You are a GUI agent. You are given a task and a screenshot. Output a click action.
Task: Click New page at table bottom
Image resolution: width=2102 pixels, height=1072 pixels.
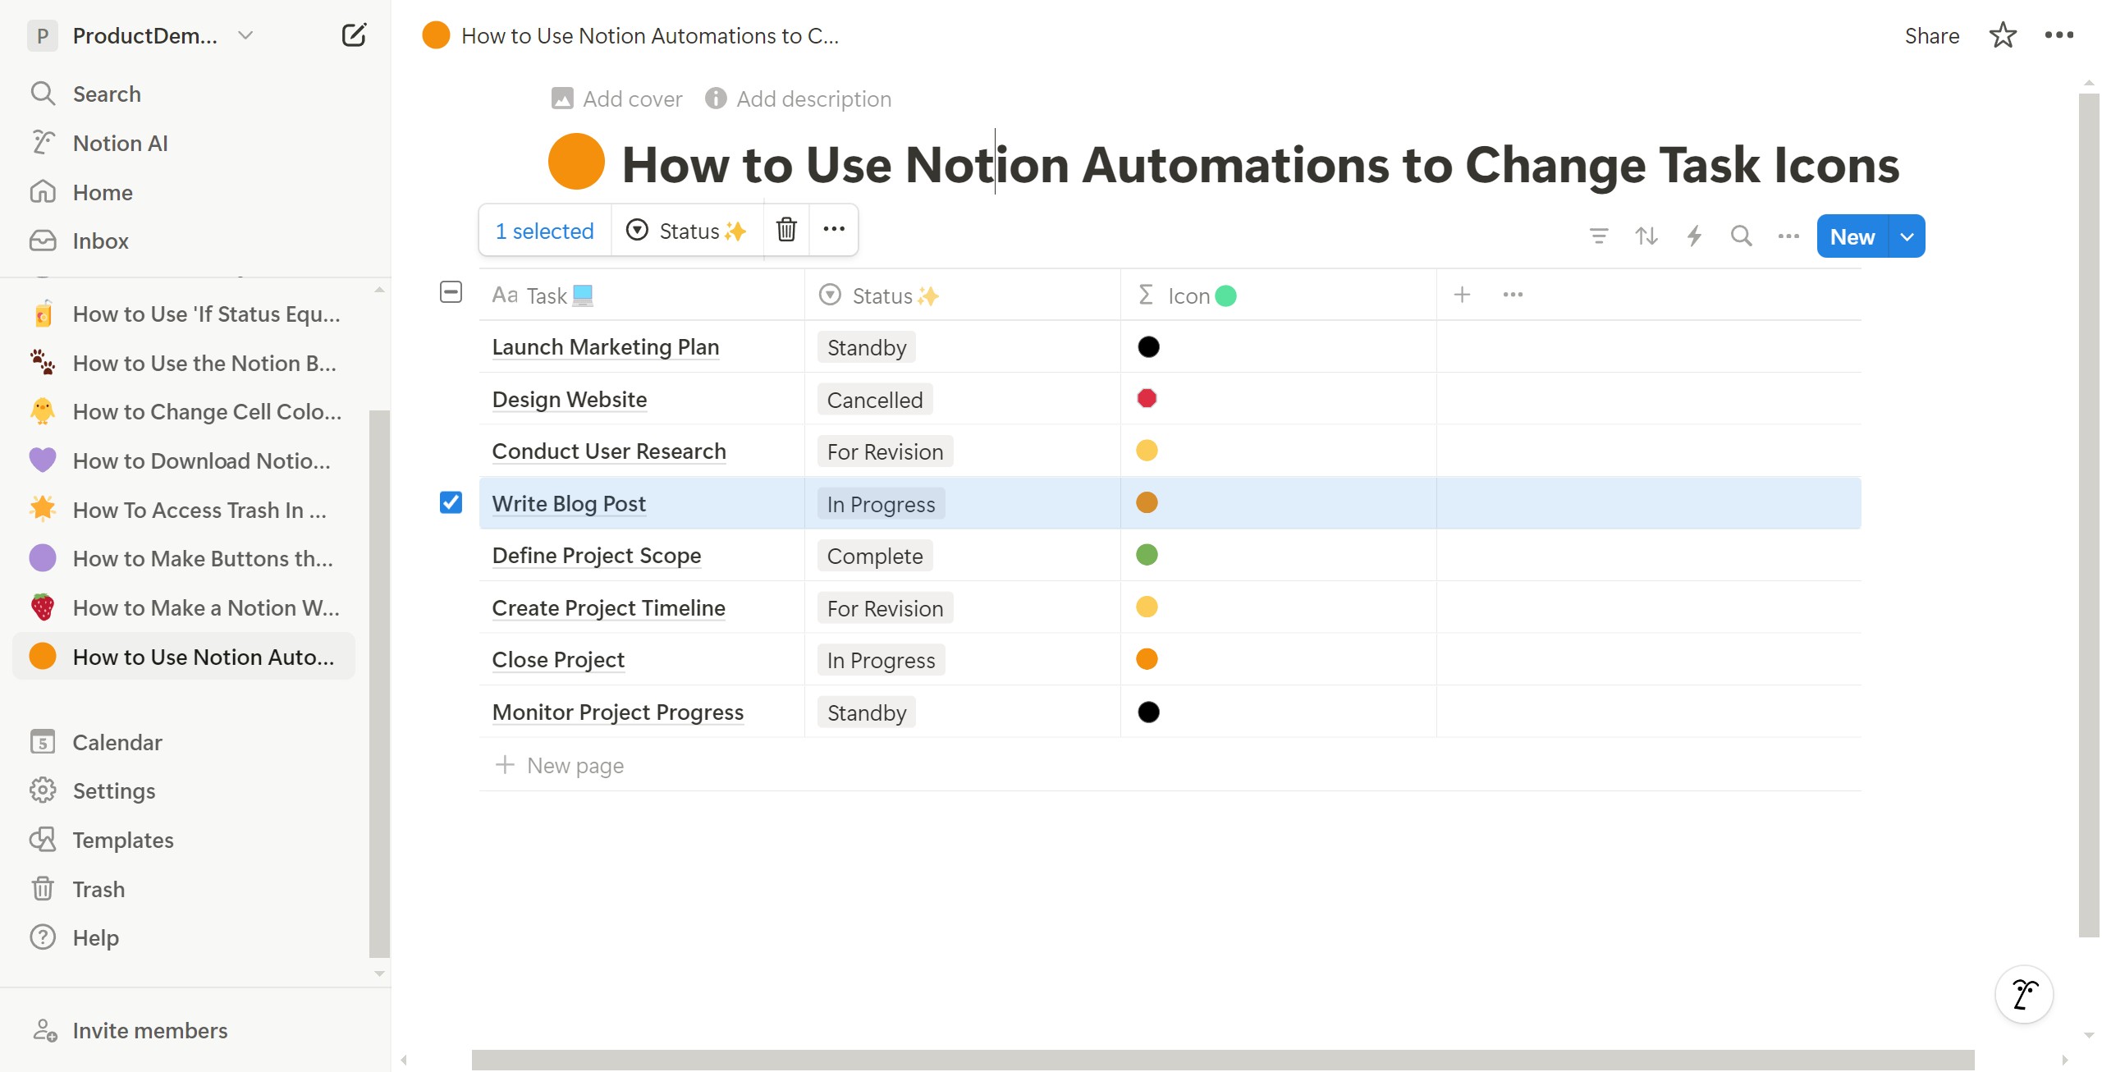(x=560, y=765)
